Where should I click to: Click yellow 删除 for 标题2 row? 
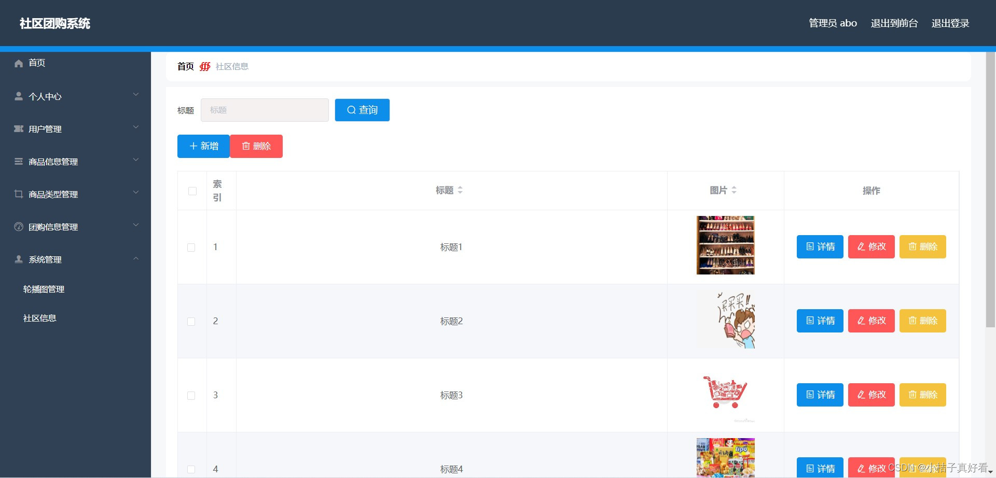coord(923,321)
